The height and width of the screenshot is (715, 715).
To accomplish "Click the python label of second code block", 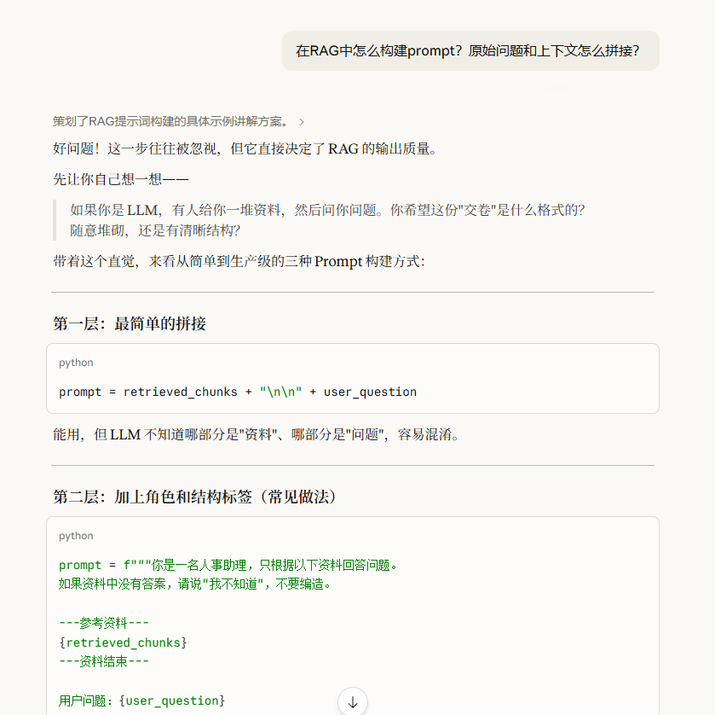I will [76, 536].
